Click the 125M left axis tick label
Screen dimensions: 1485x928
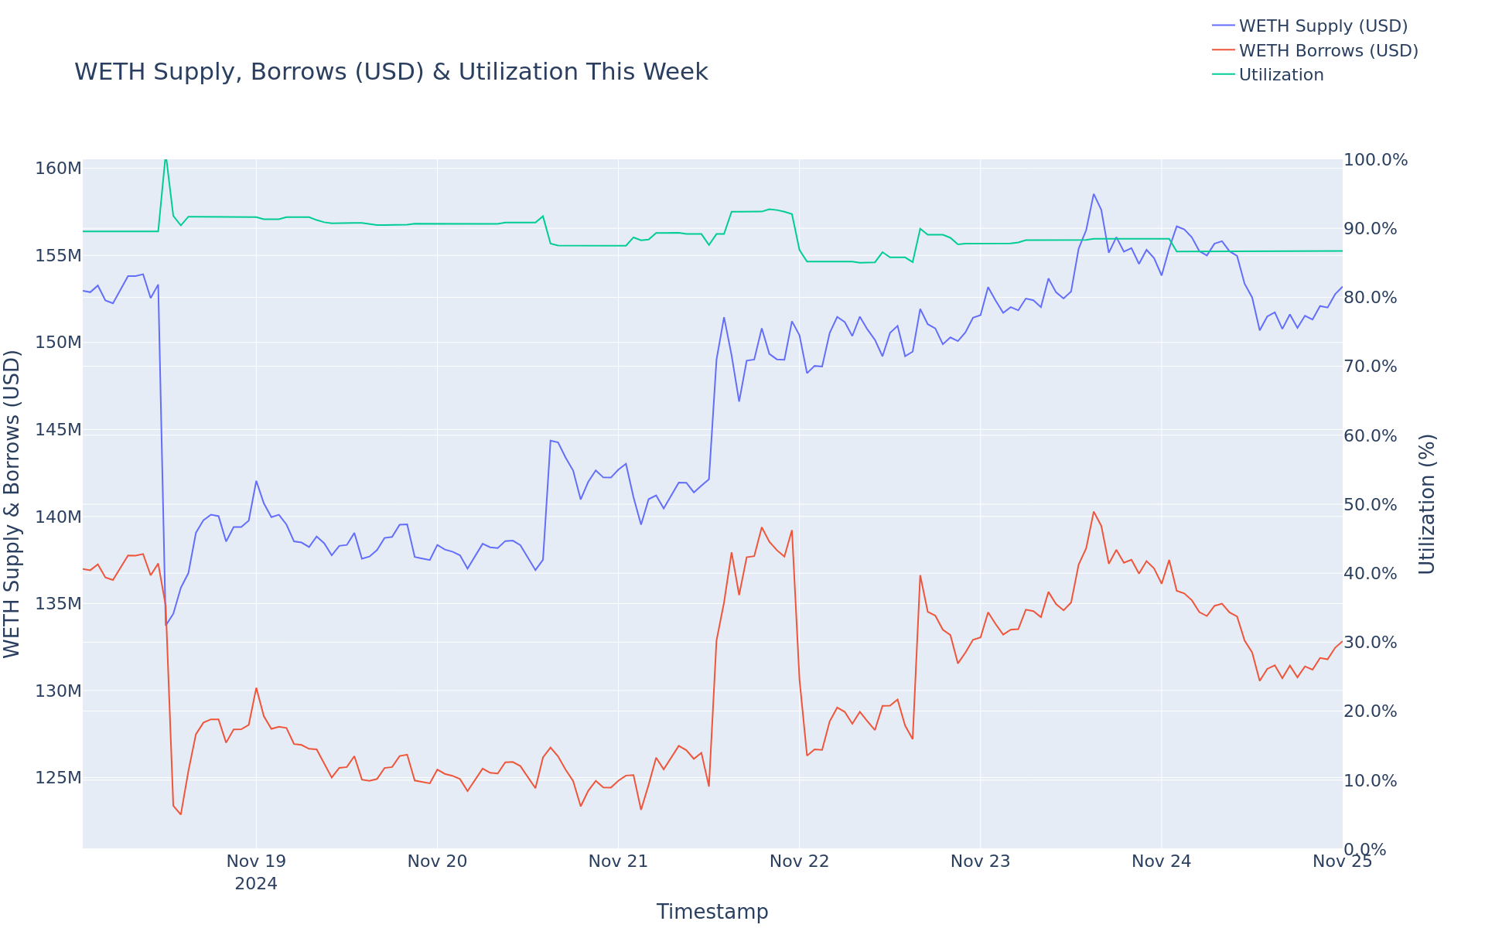(x=59, y=777)
